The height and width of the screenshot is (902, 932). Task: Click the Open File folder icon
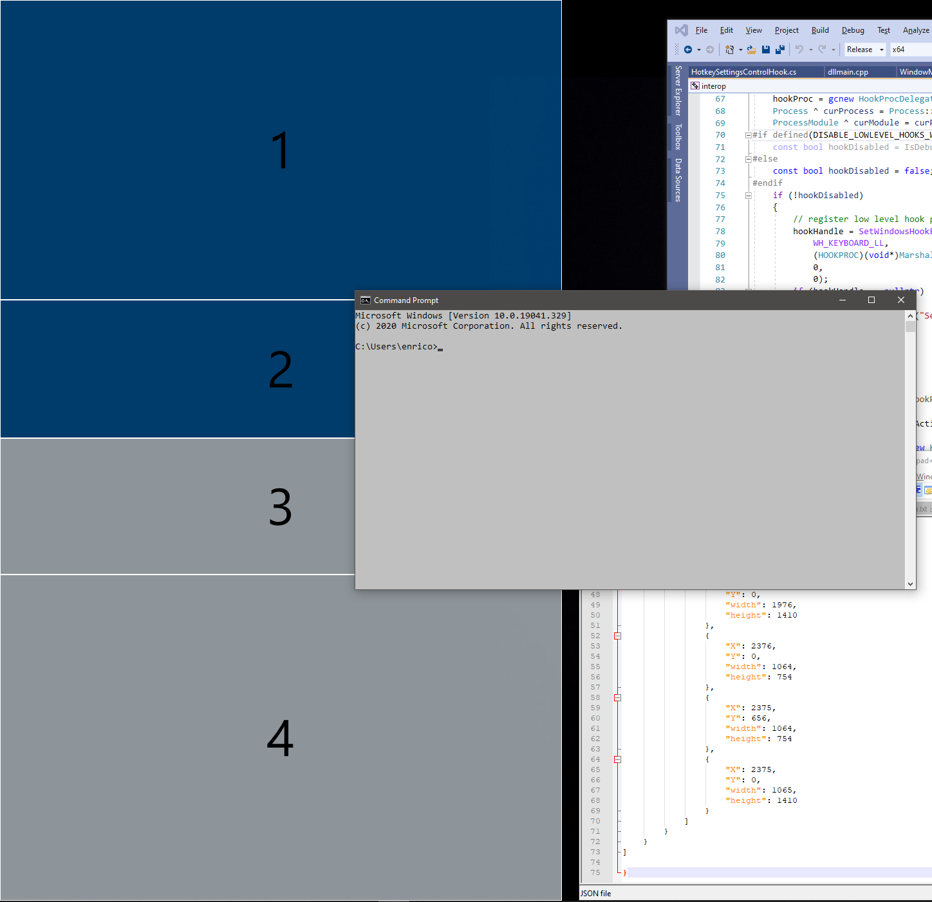(751, 50)
